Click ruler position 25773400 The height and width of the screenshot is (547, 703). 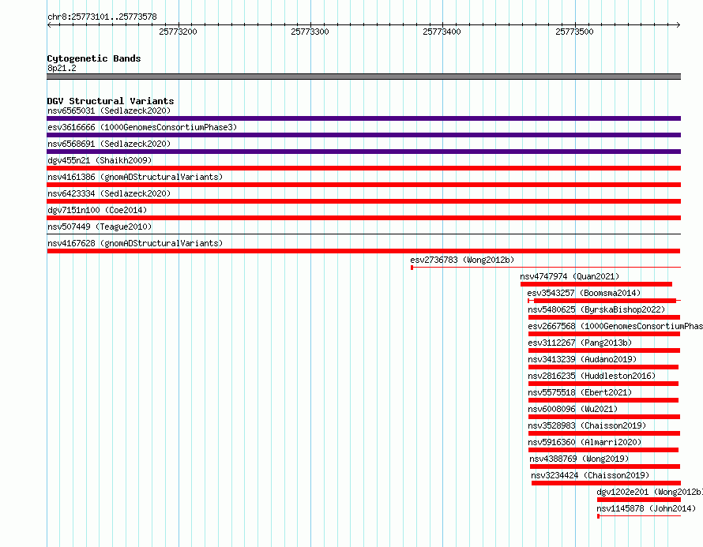[x=442, y=32]
